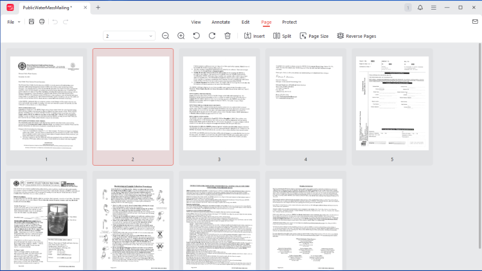Click the Zoom in magnifier icon
Screen dimensions: 482x271
point(181,36)
